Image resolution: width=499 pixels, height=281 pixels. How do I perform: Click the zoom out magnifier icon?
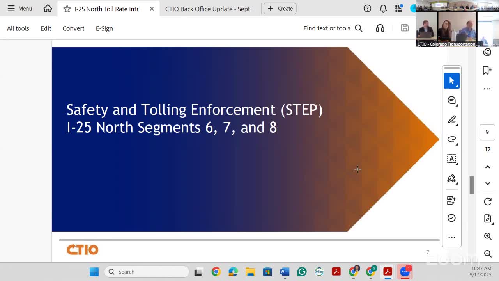[x=488, y=254]
